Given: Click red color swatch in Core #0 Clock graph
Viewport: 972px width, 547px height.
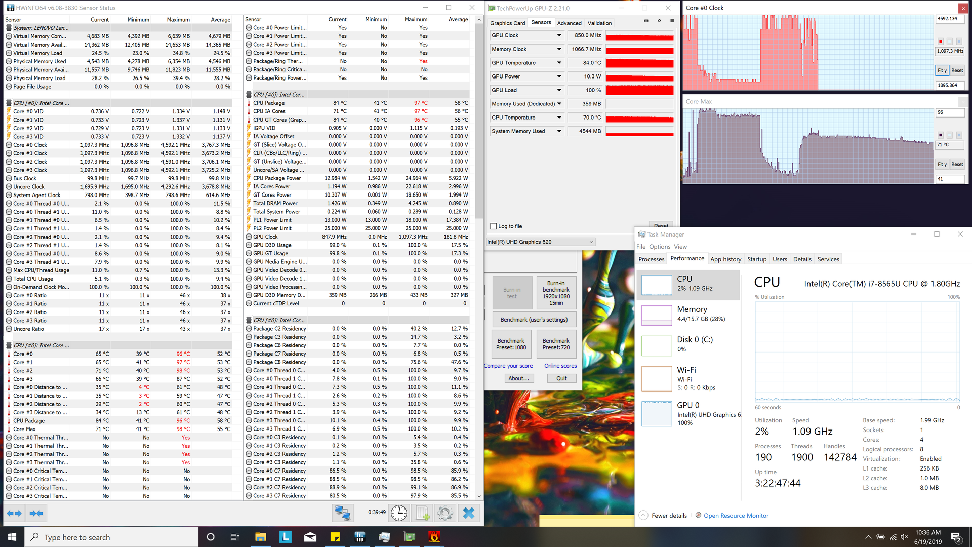Looking at the screenshot, I should coord(941,42).
